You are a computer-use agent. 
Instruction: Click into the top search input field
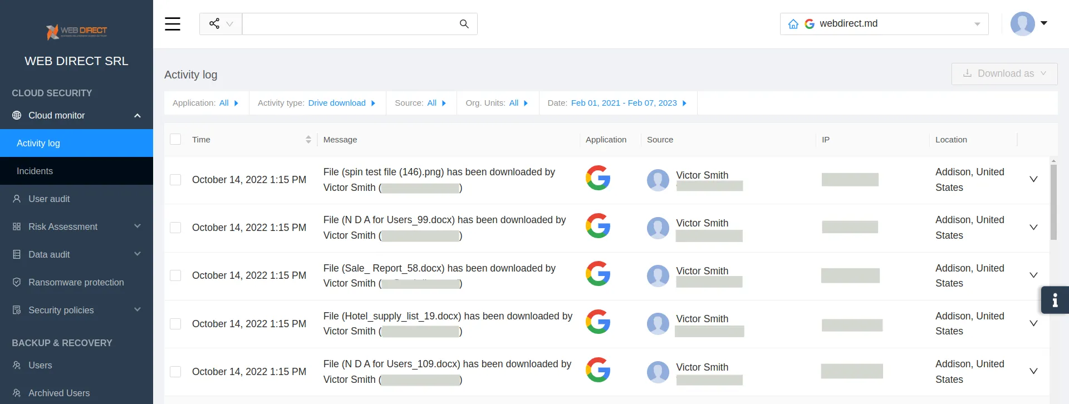[348, 24]
